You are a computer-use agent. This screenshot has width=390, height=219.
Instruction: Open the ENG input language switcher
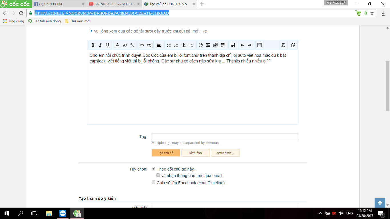click(x=349, y=213)
